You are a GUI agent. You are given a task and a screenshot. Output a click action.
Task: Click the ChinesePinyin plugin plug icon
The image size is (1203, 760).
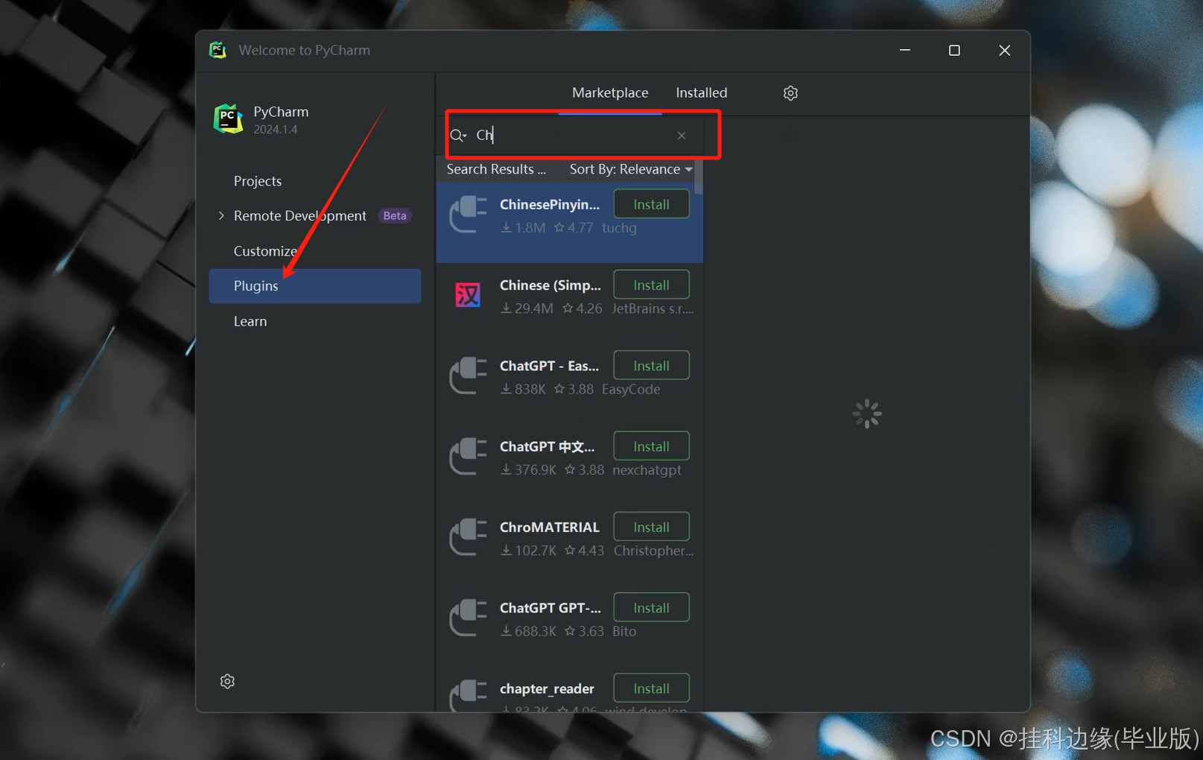[x=468, y=215]
